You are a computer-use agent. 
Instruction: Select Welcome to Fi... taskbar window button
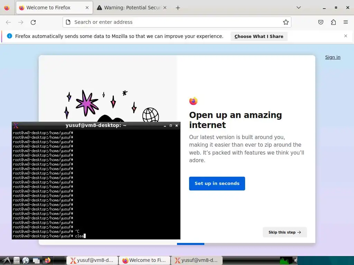tap(145, 261)
